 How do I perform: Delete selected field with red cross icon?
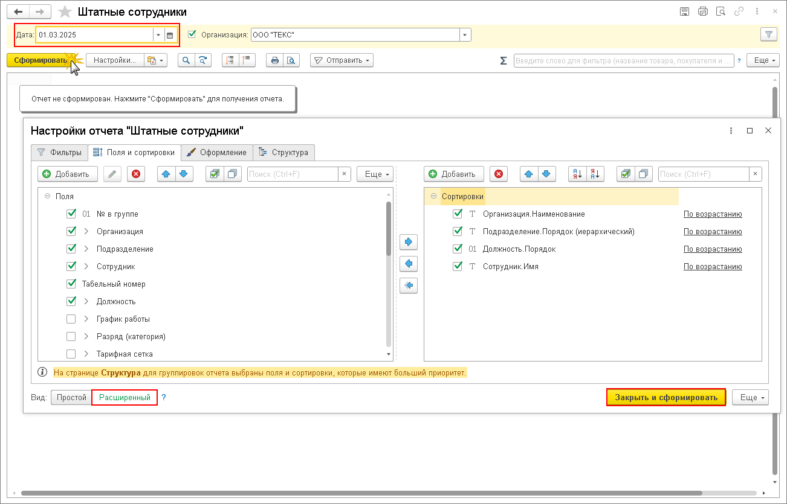tap(136, 174)
